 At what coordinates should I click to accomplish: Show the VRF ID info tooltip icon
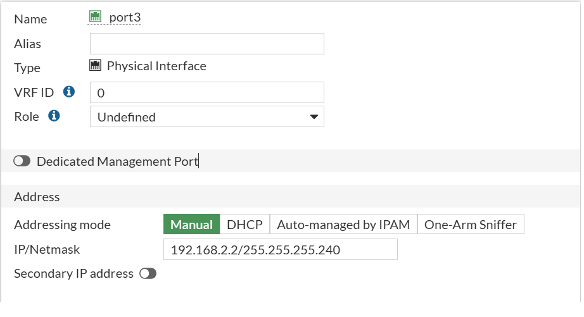point(69,92)
